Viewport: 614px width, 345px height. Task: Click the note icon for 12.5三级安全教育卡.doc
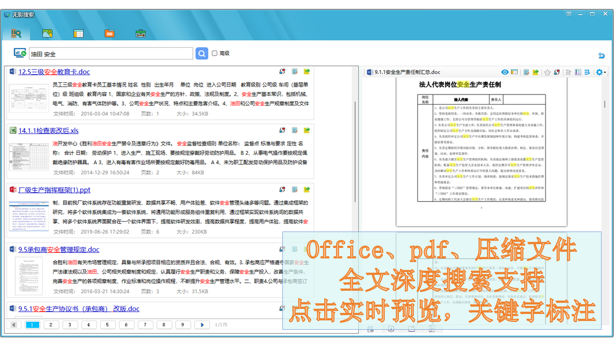coord(295,72)
